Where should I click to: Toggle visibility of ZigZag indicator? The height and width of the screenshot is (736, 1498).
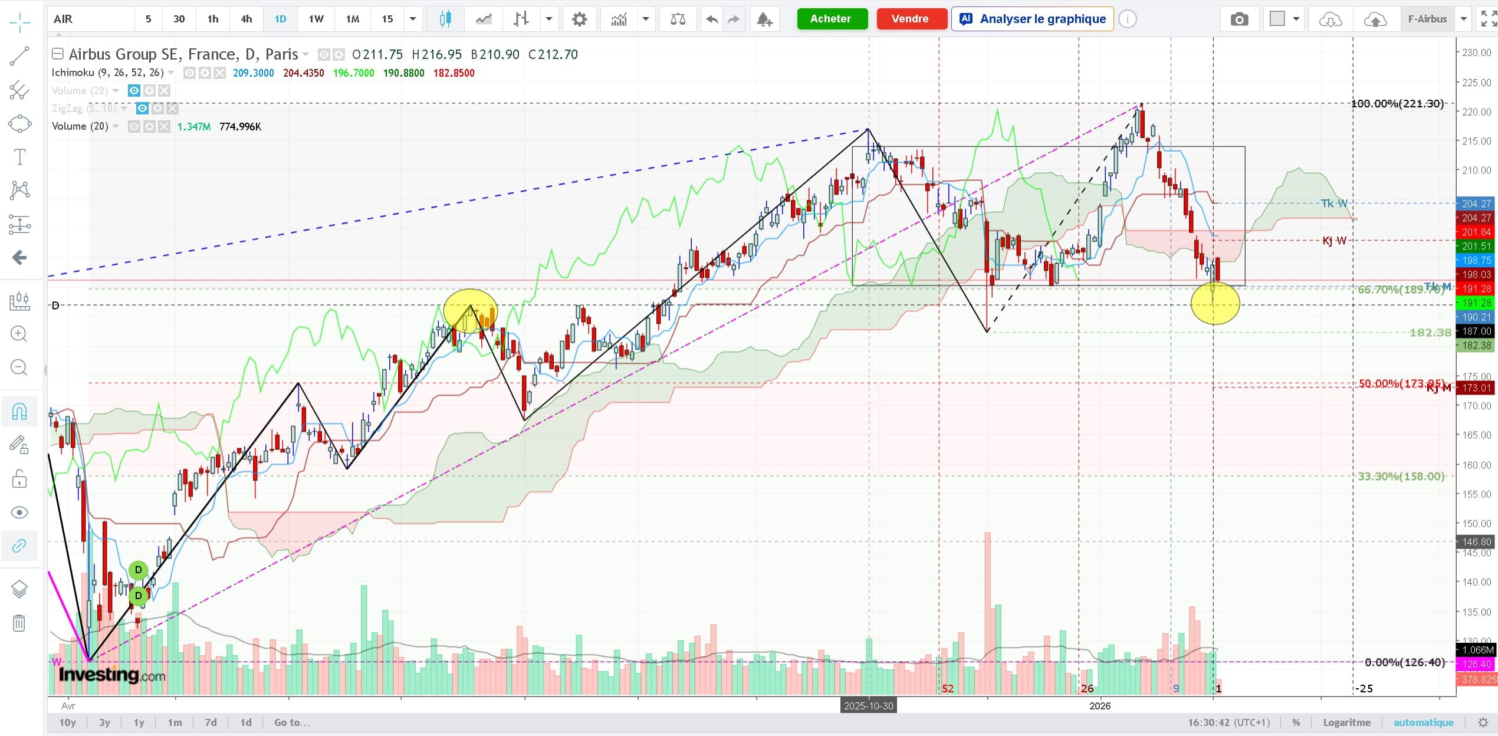(142, 109)
